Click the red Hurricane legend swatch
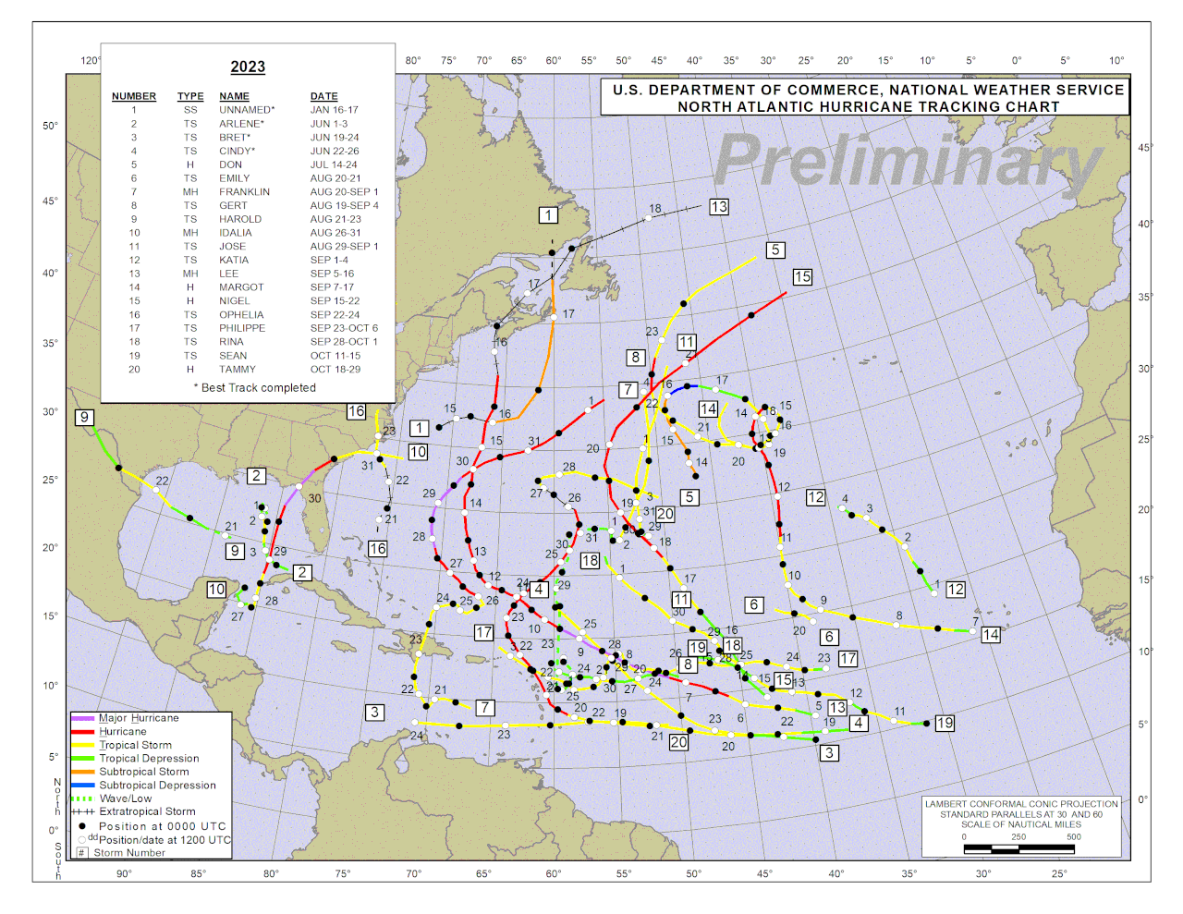Viewport: 1183px width, 914px height. tap(83, 732)
